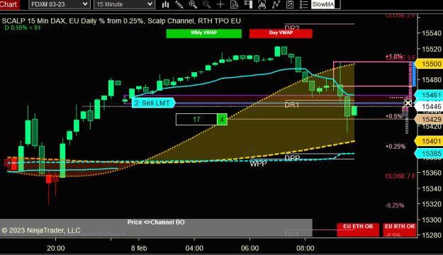Screen dimensions: 443x255
Task: Click the red Day VWAP button
Action: tap(281, 33)
